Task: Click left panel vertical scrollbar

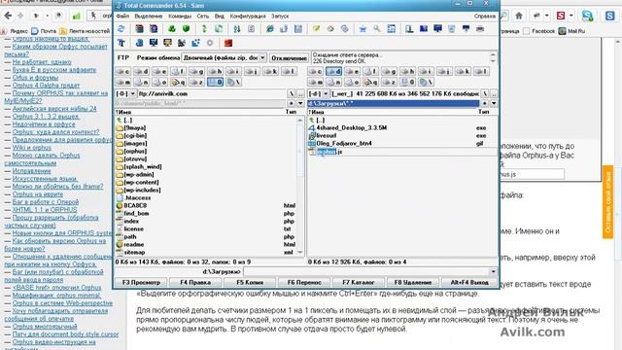Action: 300,186
